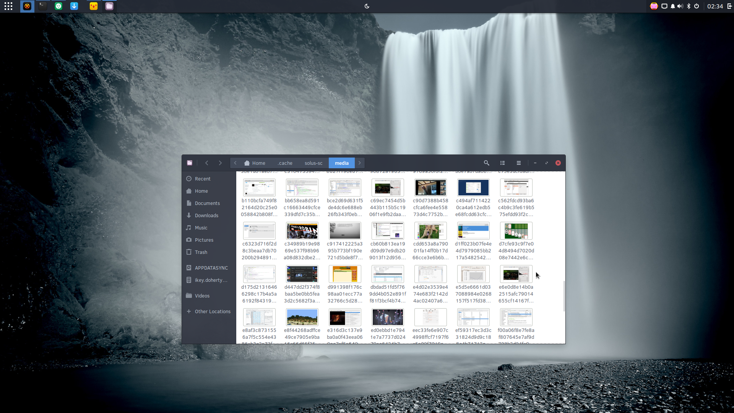Click the night light moon icon
The height and width of the screenshot is (413, 734).
(367, 6)
